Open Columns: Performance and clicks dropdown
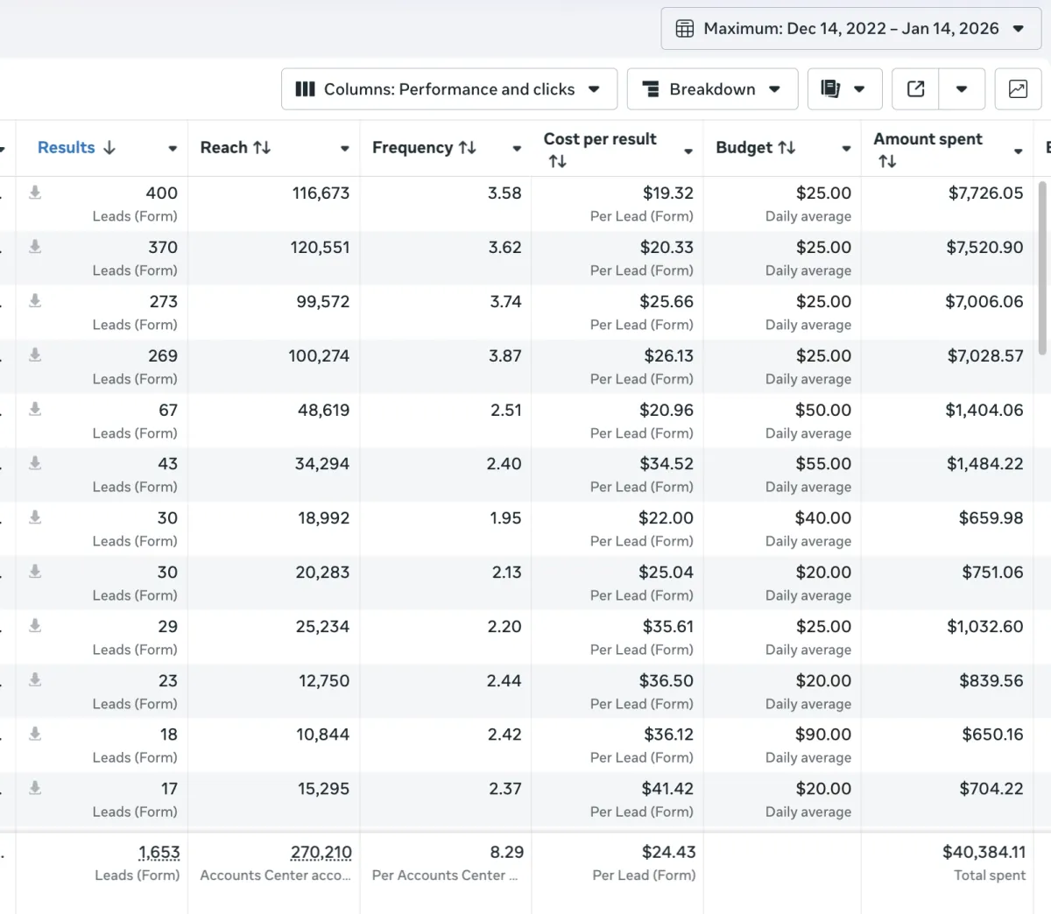 (x=448, y=89)
